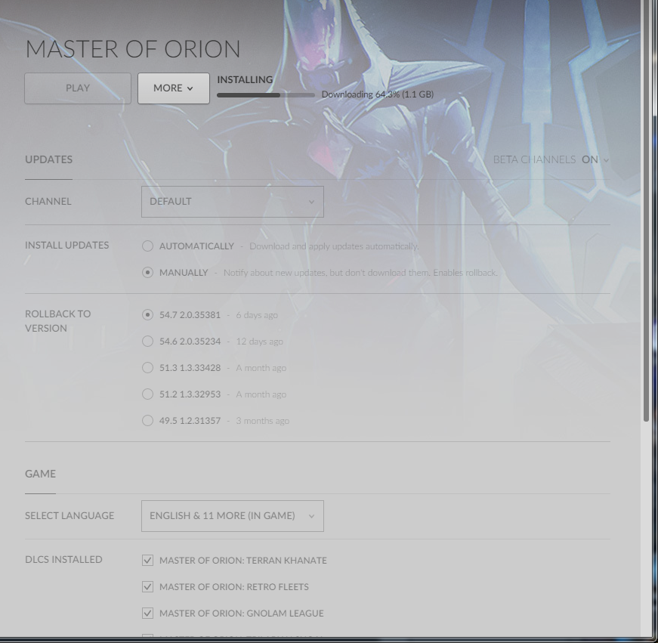Screen dimensions: 658x643
Task: Click the UPDATES section heading
Action: coord(48,159)
